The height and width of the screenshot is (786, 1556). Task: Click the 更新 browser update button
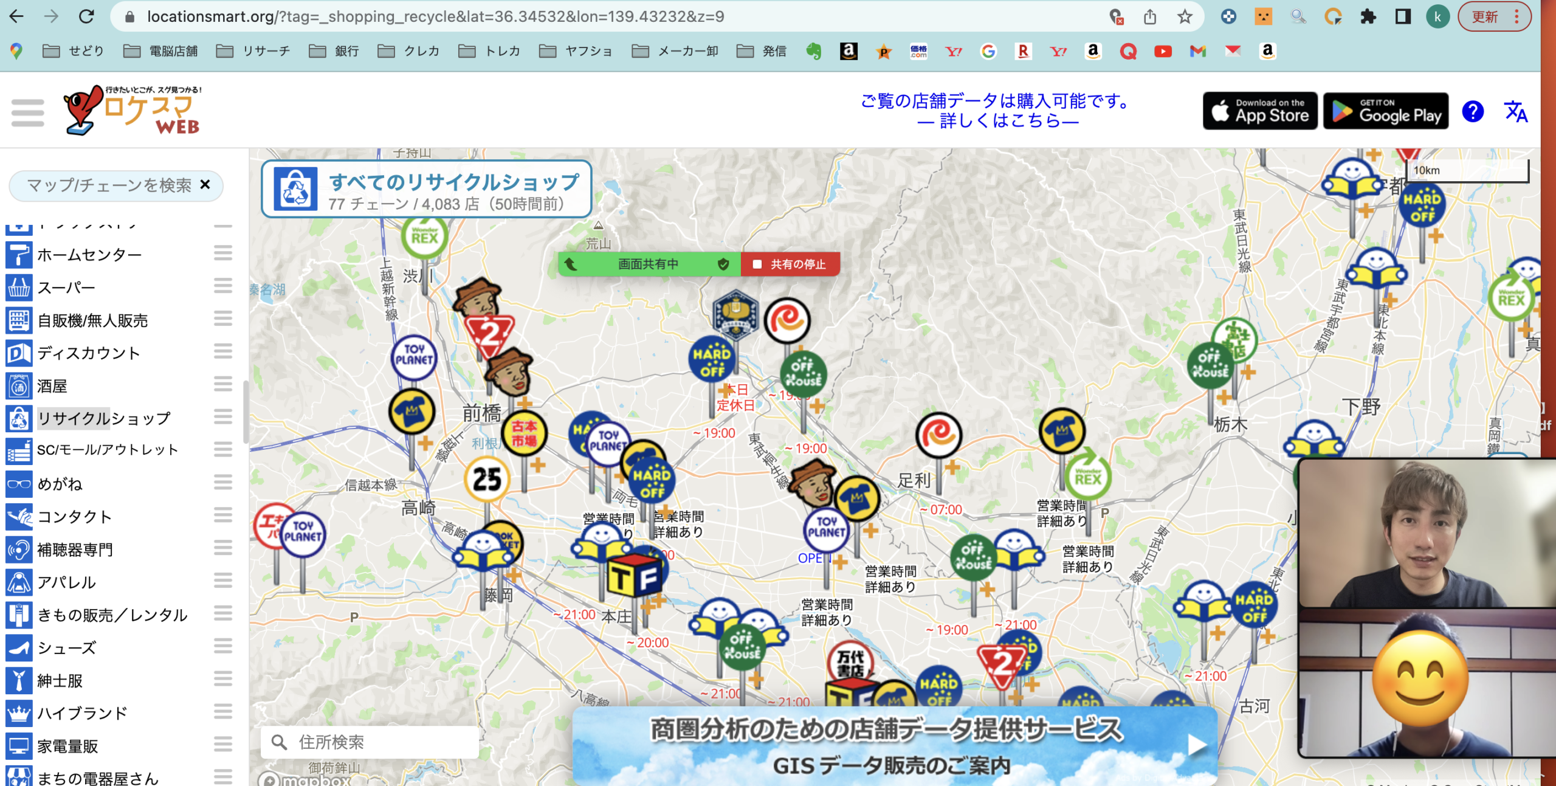point(1494,17)
